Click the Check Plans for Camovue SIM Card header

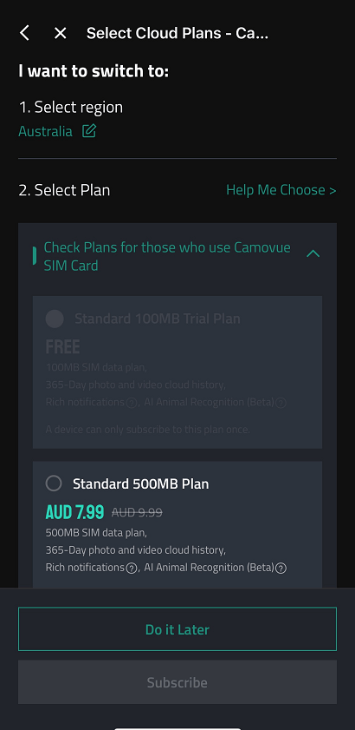pos(167,256)
